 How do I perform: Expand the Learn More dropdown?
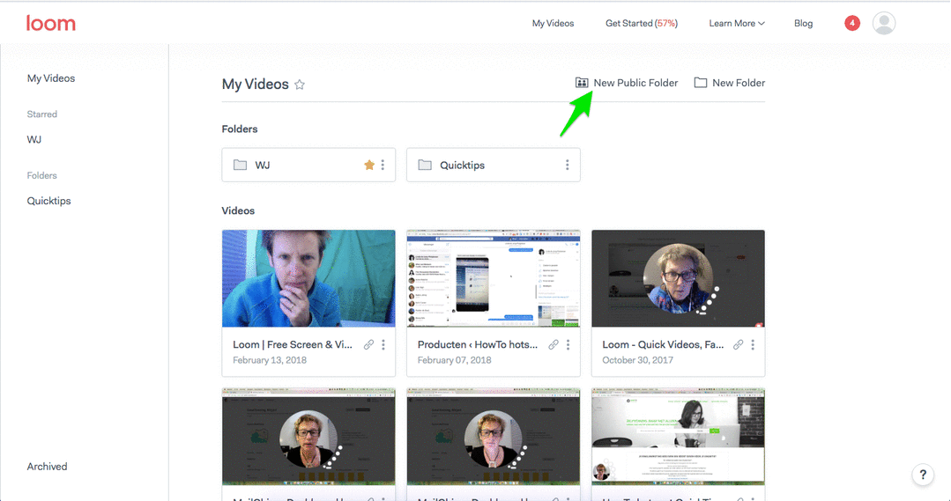[737, 24]
